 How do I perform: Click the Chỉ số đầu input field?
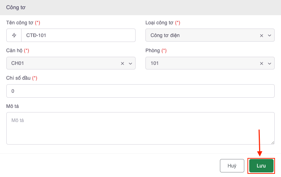pos(140,91)
